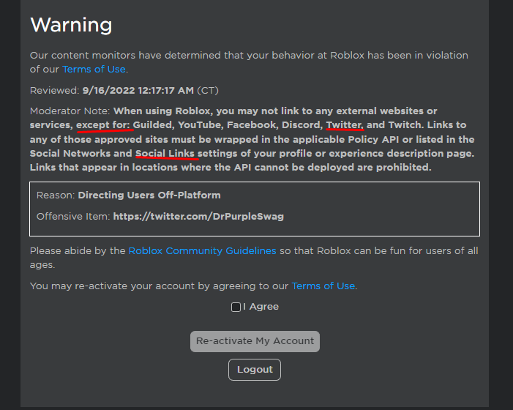Click the 'Reviewed:' label

(55, 91)
